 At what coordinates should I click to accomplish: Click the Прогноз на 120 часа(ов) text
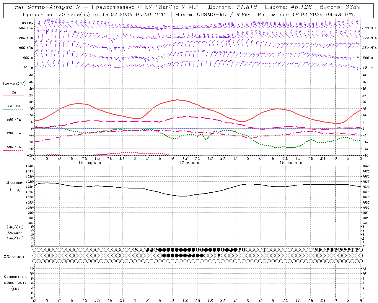point(57,14)
